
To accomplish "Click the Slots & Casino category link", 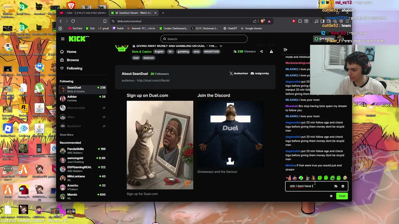I will (x=142, y=52).
